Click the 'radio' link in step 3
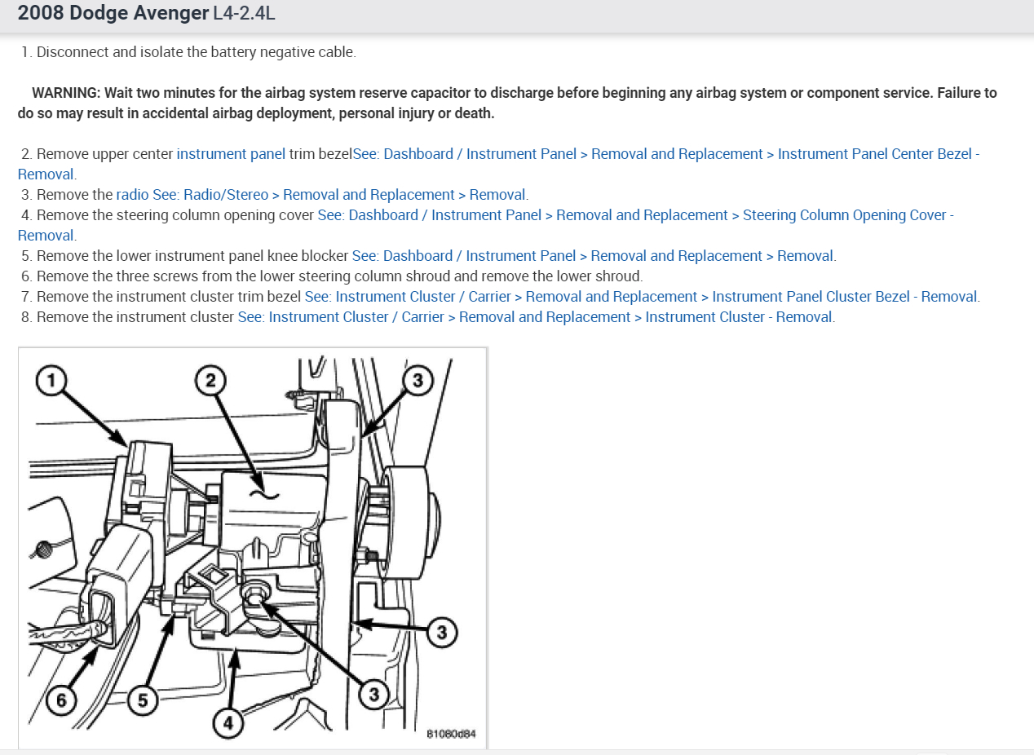 [x=133, y=195]
